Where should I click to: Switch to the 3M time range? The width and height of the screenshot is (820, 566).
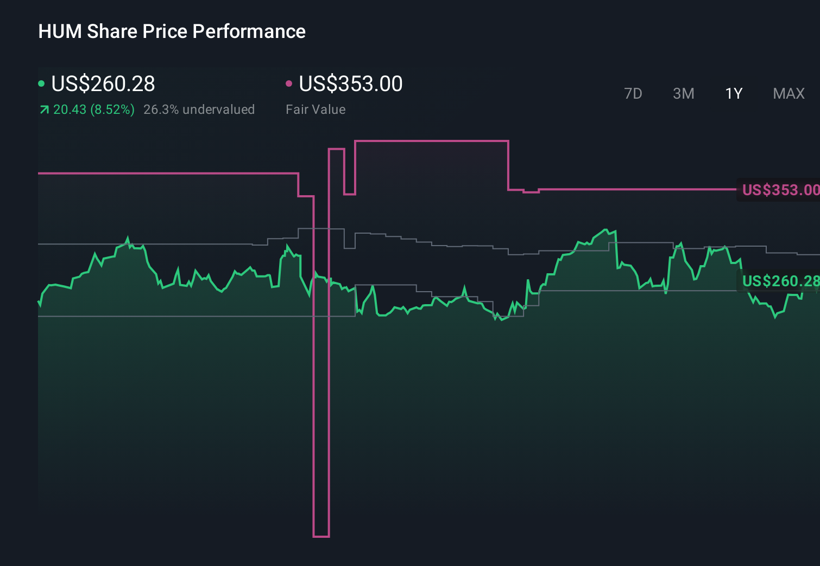(x=683, y=93)
